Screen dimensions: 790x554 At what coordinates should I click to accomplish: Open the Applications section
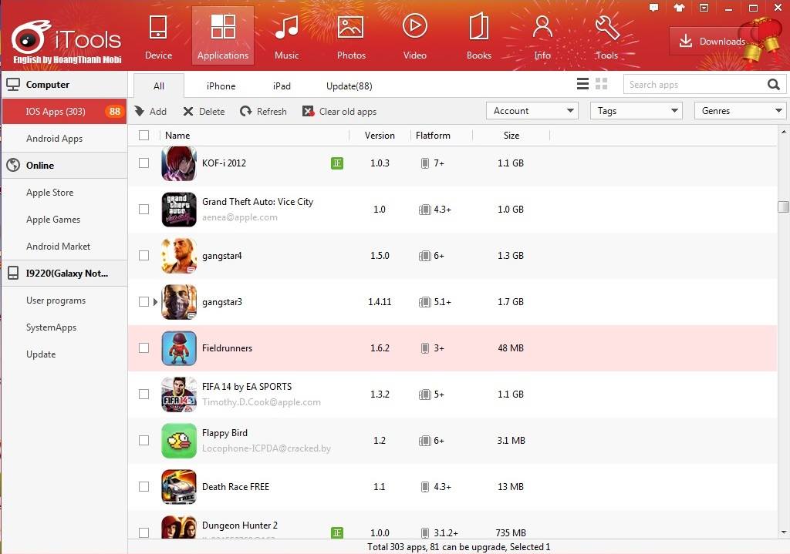(223, 36)
